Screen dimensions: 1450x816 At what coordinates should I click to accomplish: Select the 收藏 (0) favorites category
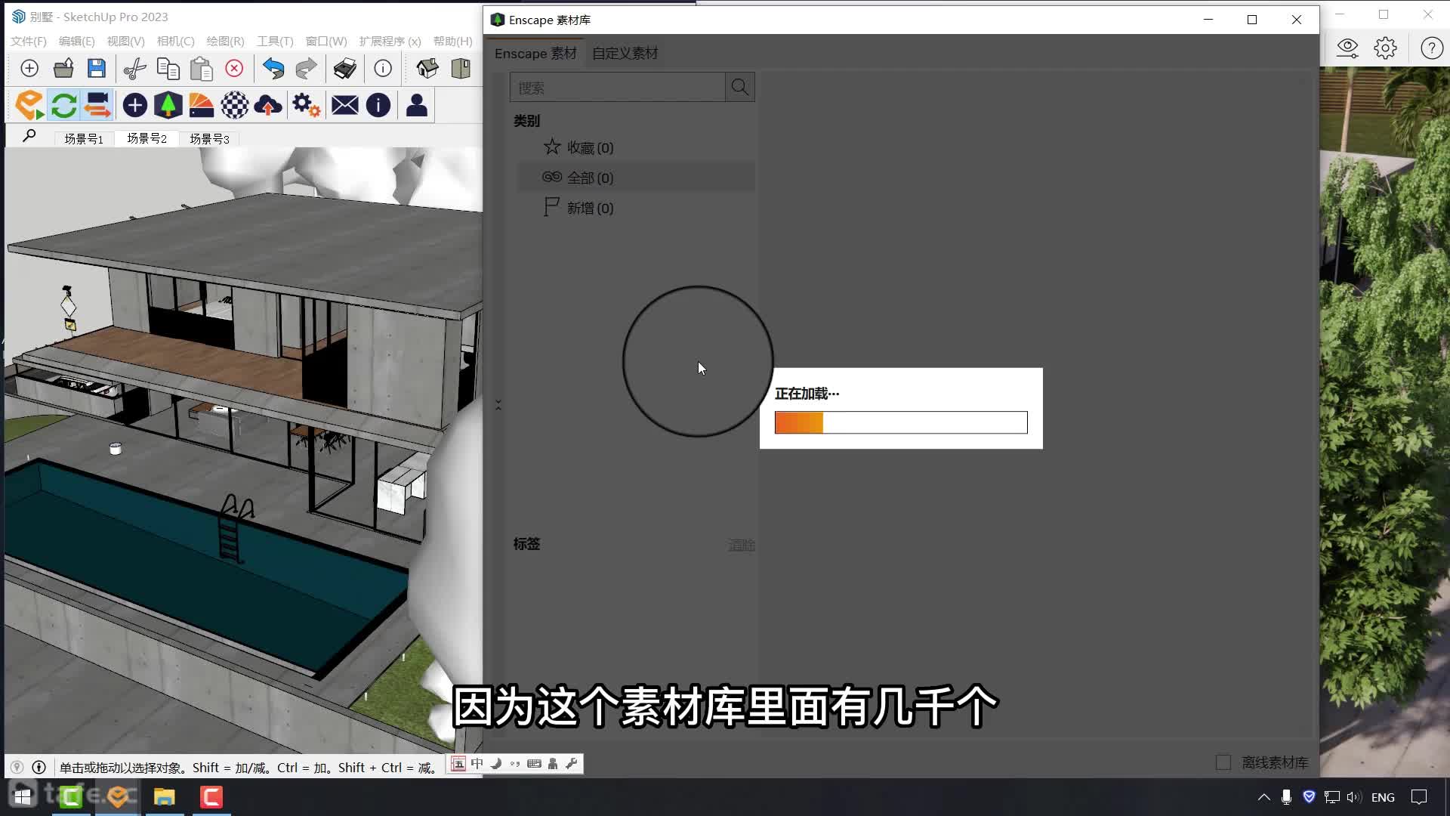634,148
